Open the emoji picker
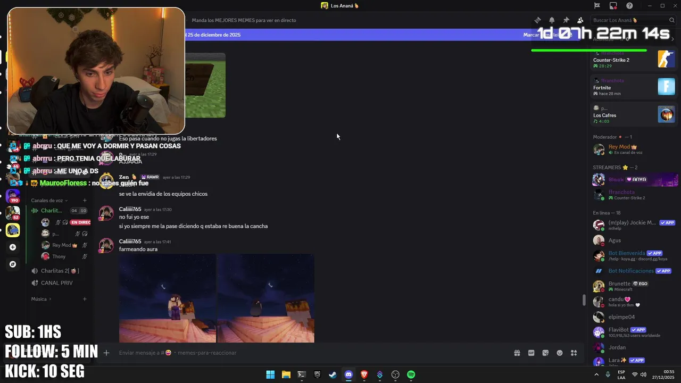Image resolution: width=681 pixels, height=383 pixels. (560, 353)
